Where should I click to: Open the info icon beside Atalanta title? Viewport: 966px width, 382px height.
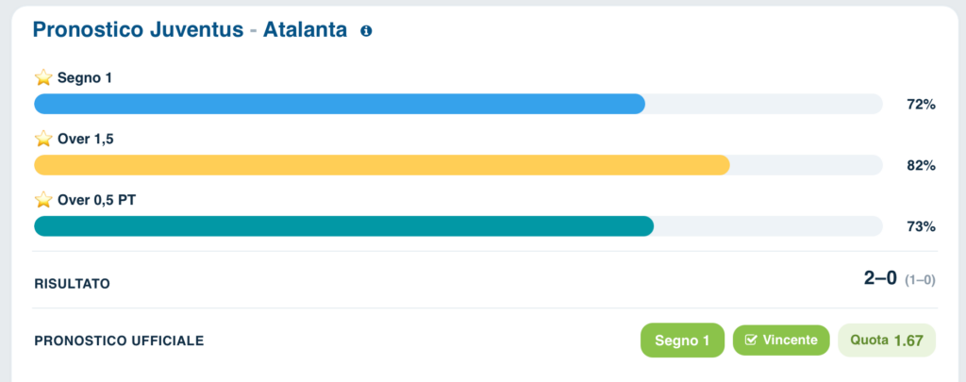point(366,30)
